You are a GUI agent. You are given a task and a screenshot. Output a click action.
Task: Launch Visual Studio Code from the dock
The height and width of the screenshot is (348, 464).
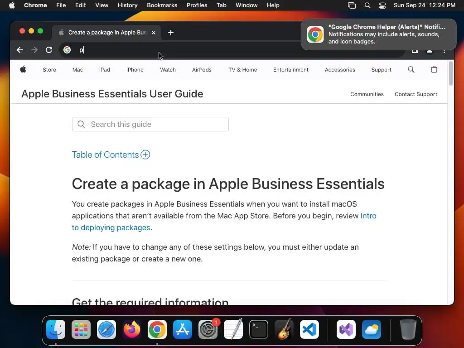pyautogui.click(x=309, y=329)
